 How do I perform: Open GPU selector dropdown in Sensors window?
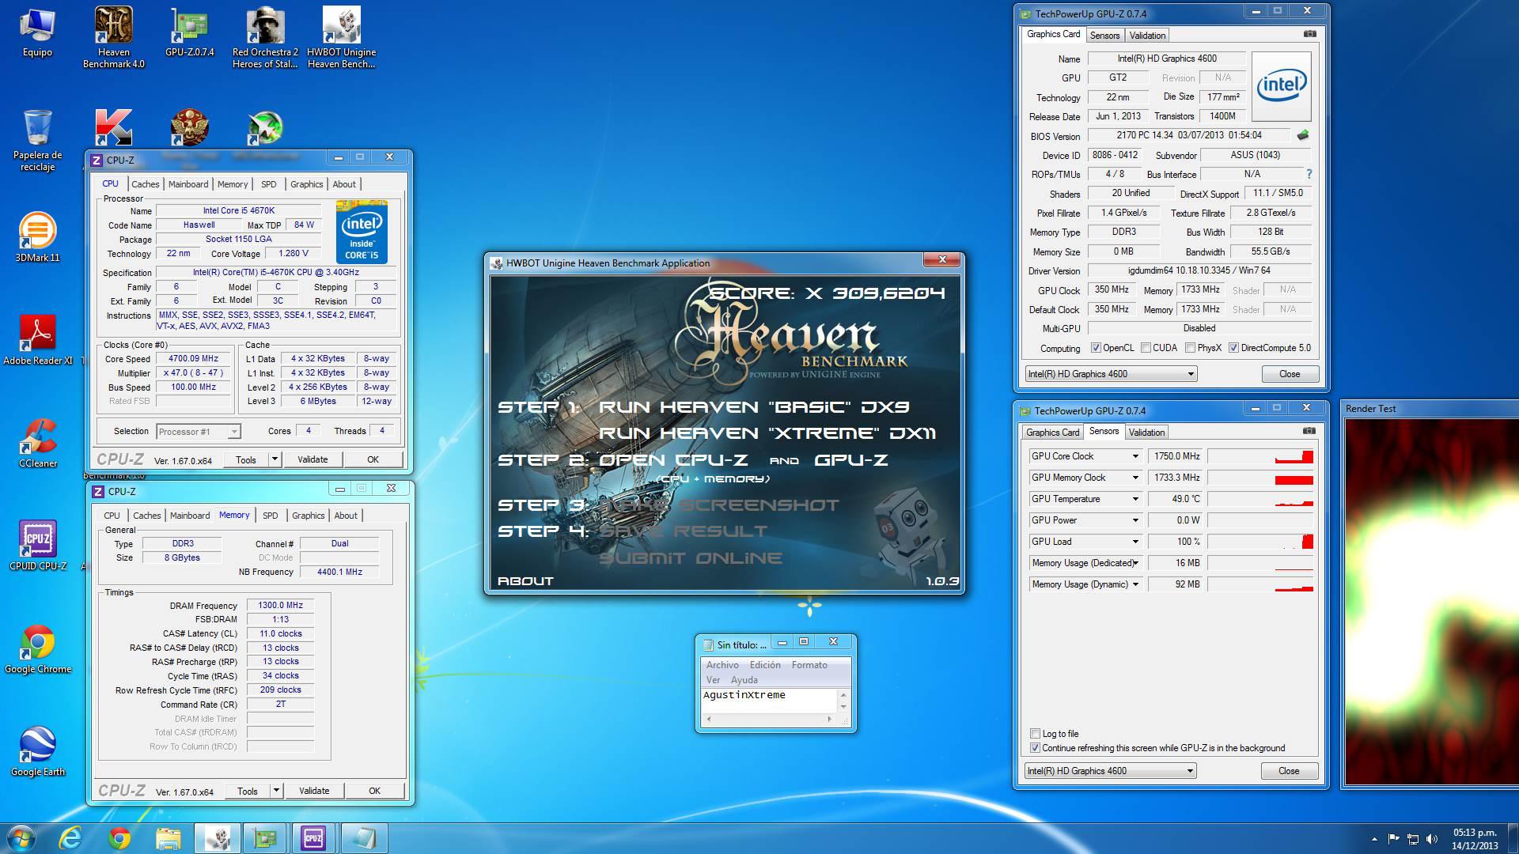click(x=1110, y=771)
